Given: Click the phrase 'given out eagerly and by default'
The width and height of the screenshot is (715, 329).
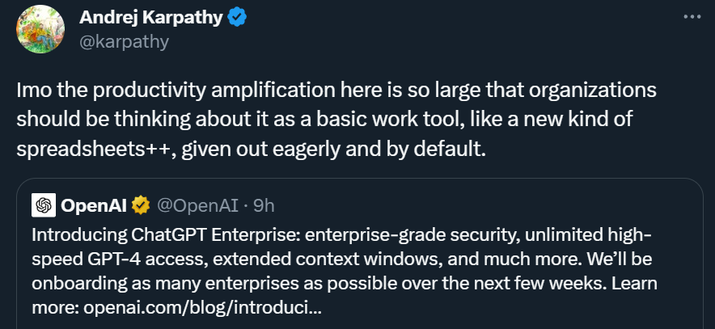Looking at the screenshot, I should tap(334, 150).
